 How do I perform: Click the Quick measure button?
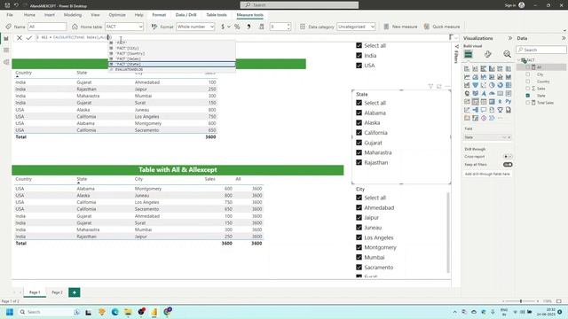[442, 27]
